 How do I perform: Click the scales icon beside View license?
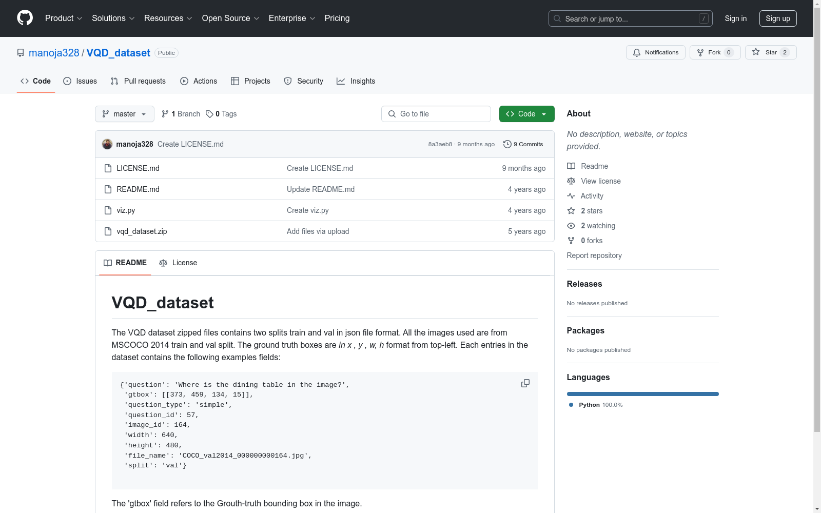[x=571, y=181]
